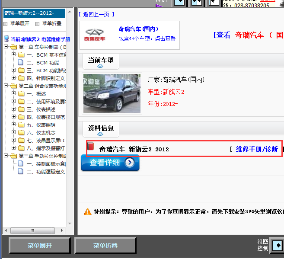Screen dimensions: 284x259
Task: Click the 年份:2012- red text
Action: 163,104
